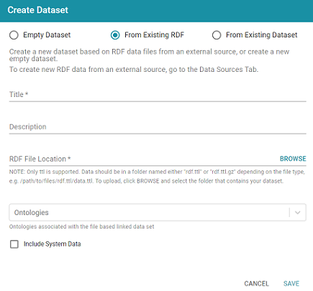Enable the Include System Data checkbox

14,244
